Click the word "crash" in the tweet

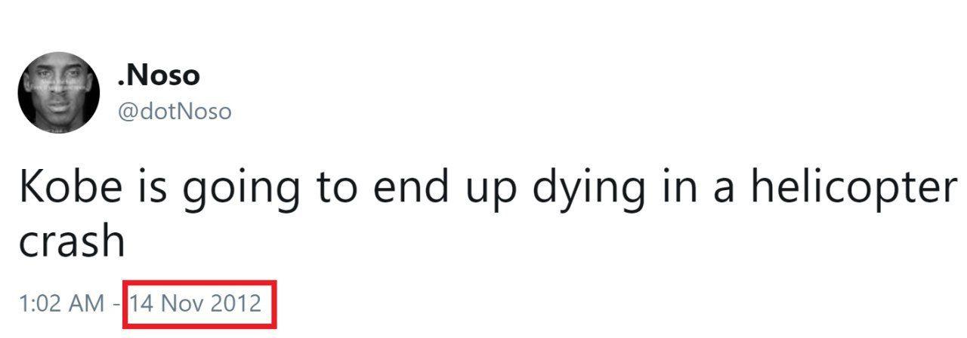[71, 241]
